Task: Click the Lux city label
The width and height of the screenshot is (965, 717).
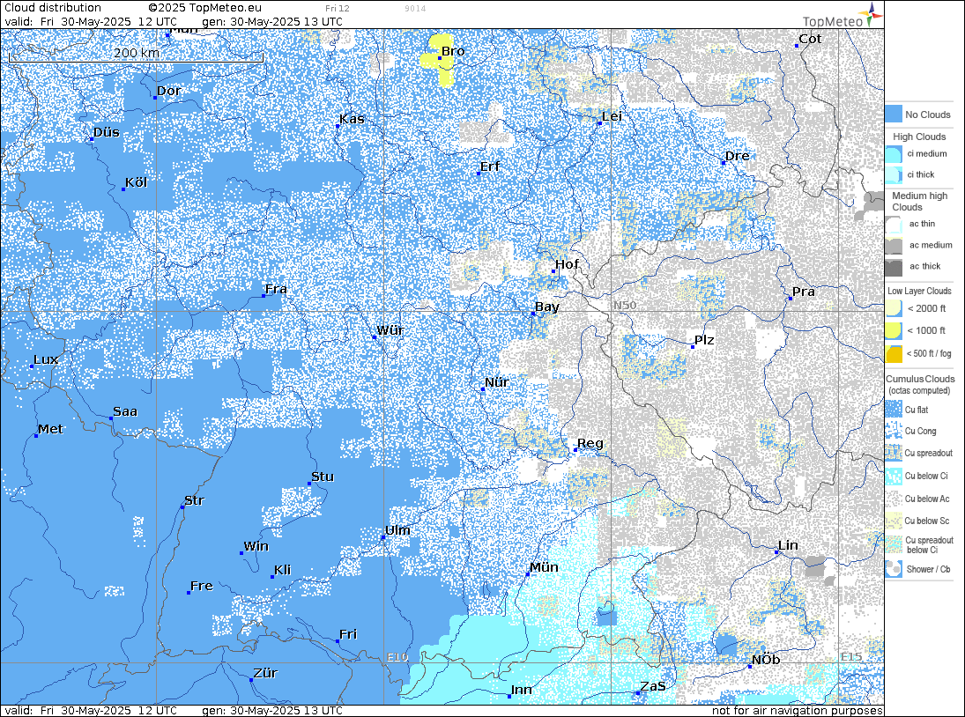Action: click(x=46, y=359)
